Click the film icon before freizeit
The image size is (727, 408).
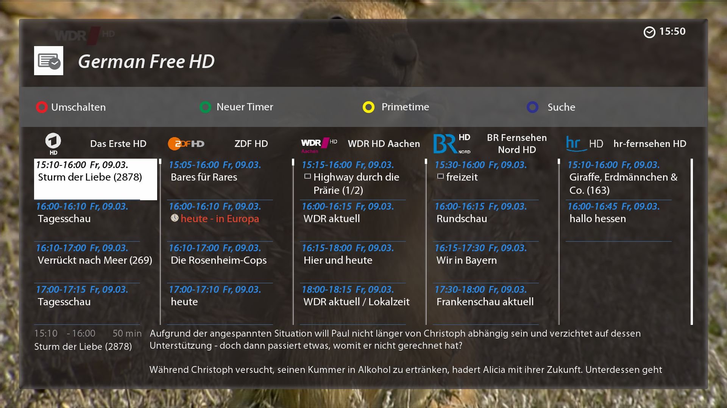pyautogui.click(x=440, y=176)
